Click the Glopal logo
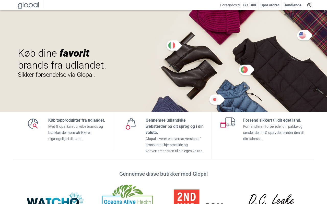327x204 pixels. point(28,5)
